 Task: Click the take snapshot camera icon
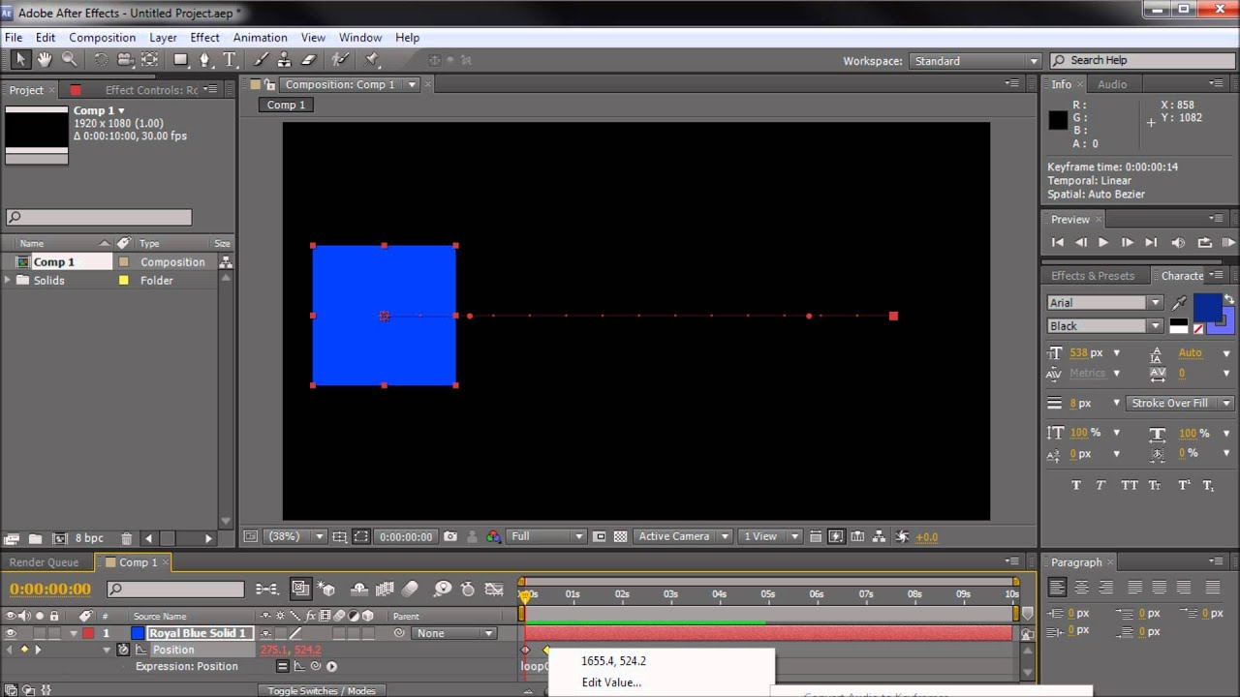point(450,536)
